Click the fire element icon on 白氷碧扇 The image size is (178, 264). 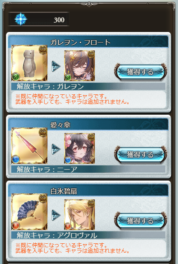(16, 225)
